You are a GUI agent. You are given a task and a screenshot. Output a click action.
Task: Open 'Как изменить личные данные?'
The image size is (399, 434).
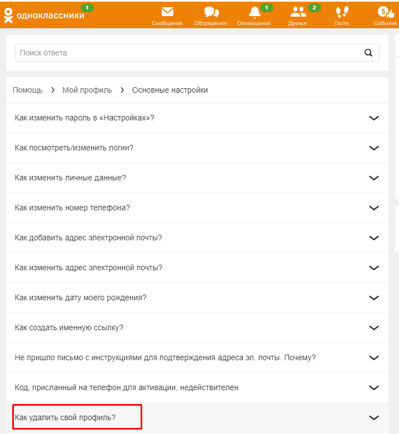point(71,178)
